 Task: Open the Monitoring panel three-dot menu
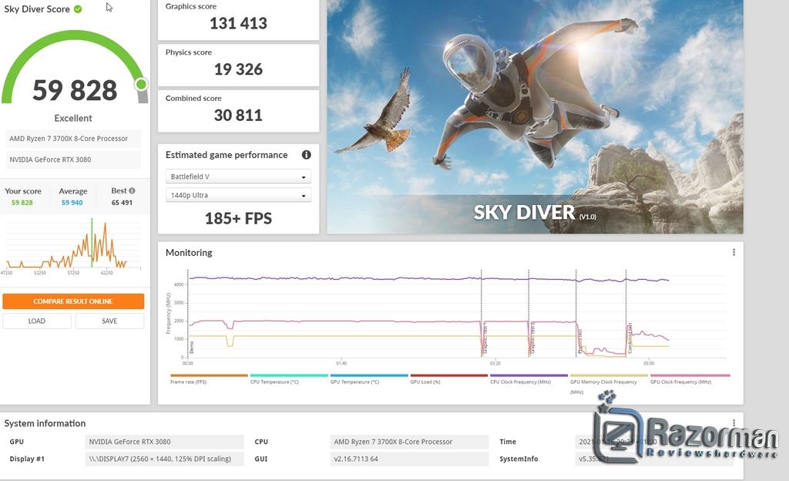734,252
